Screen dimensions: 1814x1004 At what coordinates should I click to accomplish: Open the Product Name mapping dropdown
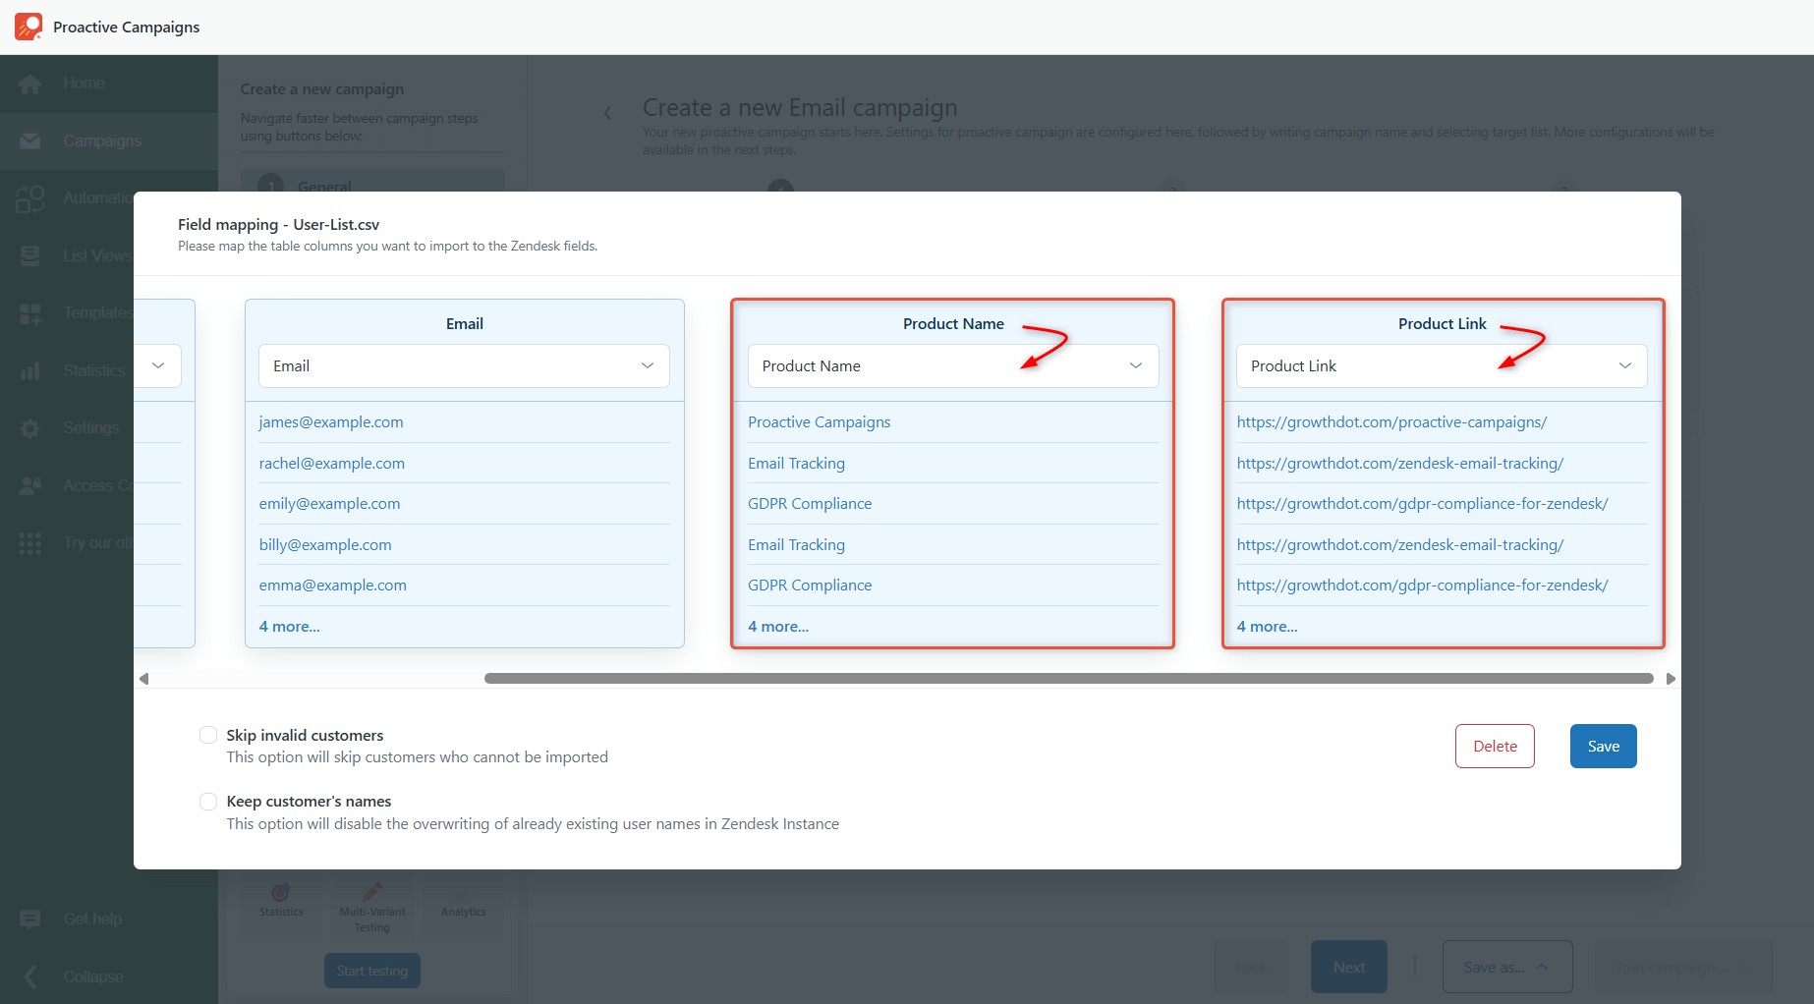952,365
